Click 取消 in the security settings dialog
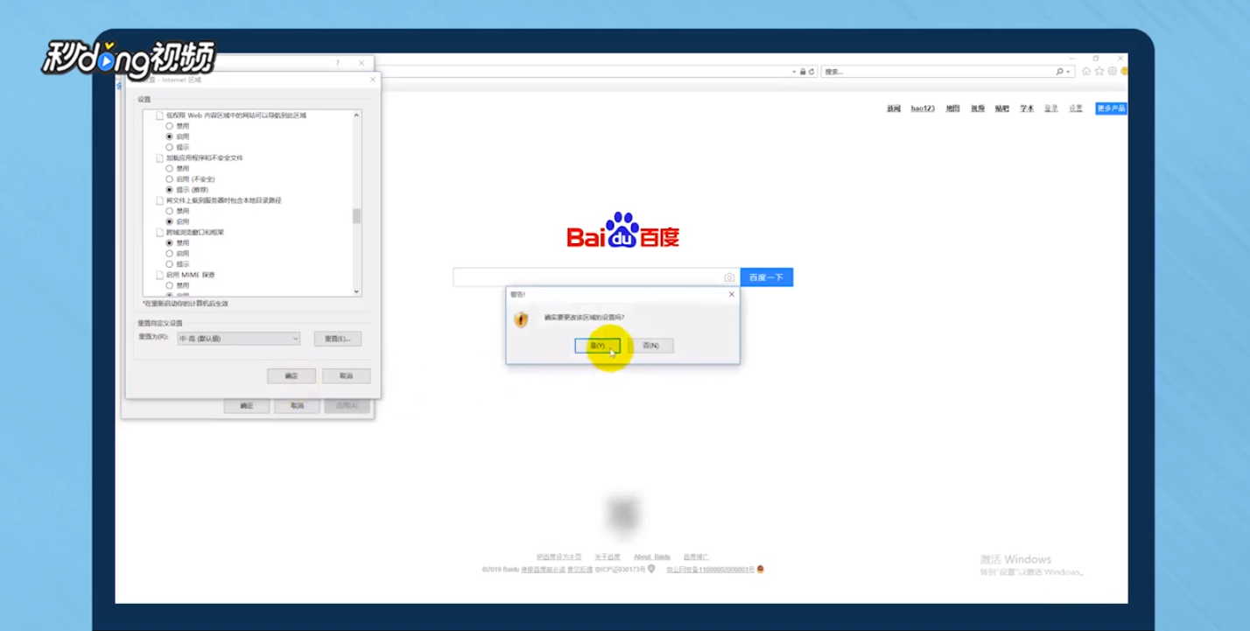Image resolution: width=1250 pixels, height=631 pixels. (347, 375)
